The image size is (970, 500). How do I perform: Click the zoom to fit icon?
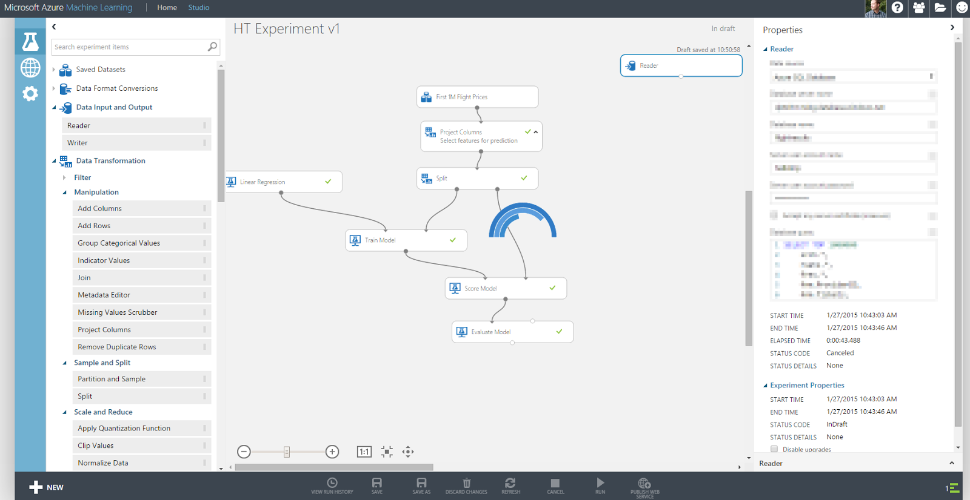point(387,452)
